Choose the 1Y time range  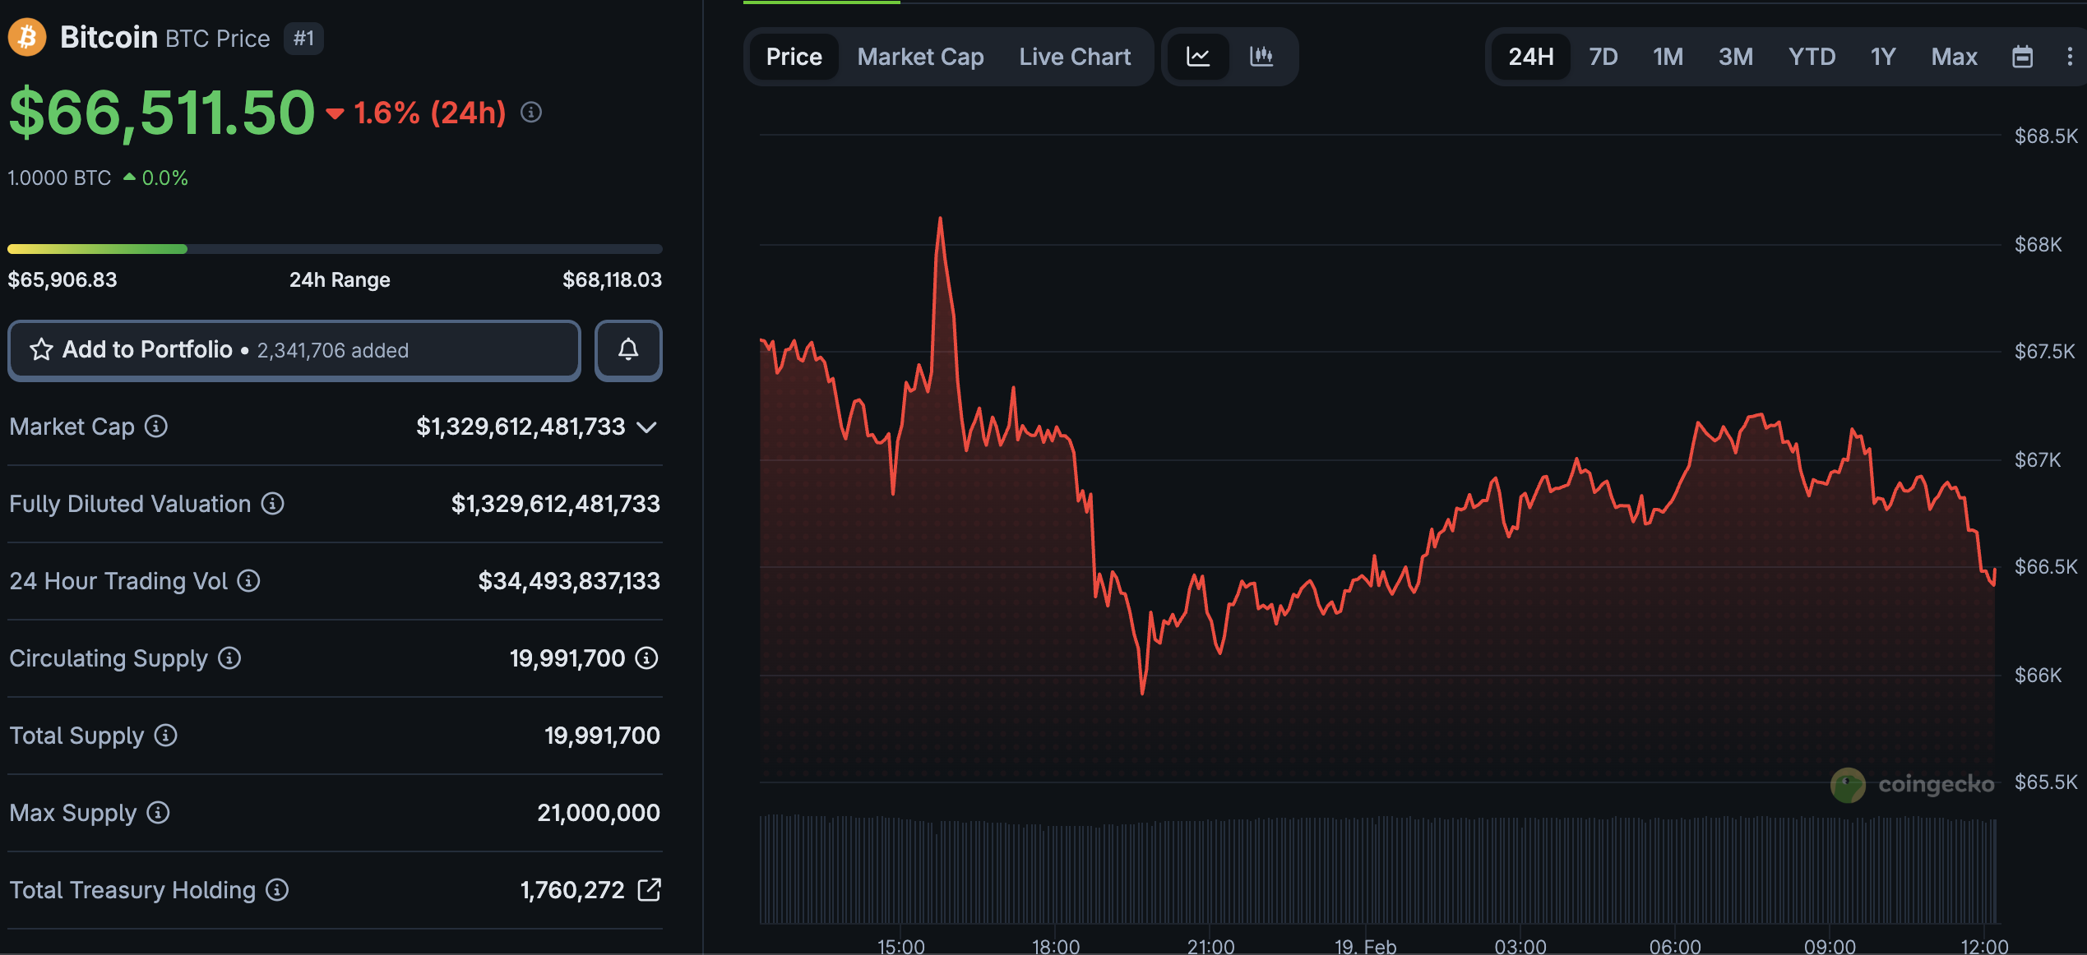point(1883,57)
